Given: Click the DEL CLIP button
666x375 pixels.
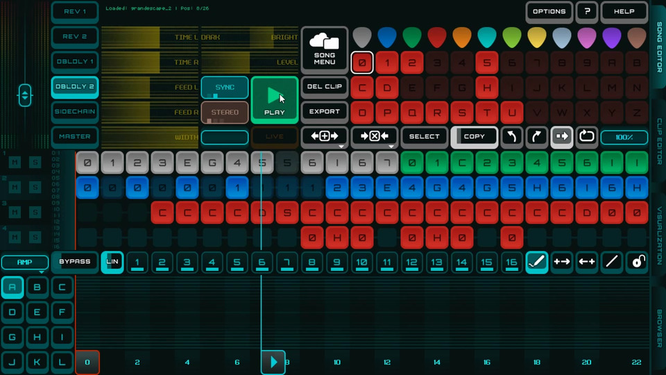Looking at the screenshot, I should (x=325, y=87).
